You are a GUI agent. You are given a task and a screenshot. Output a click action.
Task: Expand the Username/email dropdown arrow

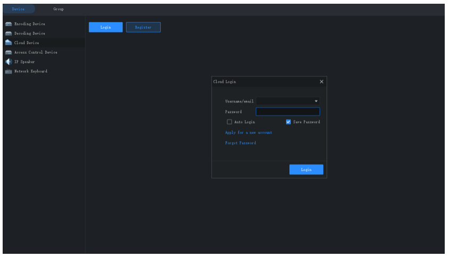coord(316,101)
